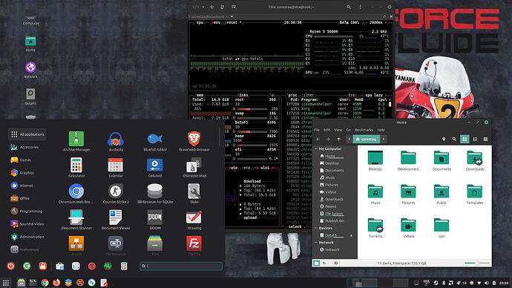The height and width of the screenshot is (288, 512).
Task: Select the Sound & Video category
Action: [x=27, y=224]
